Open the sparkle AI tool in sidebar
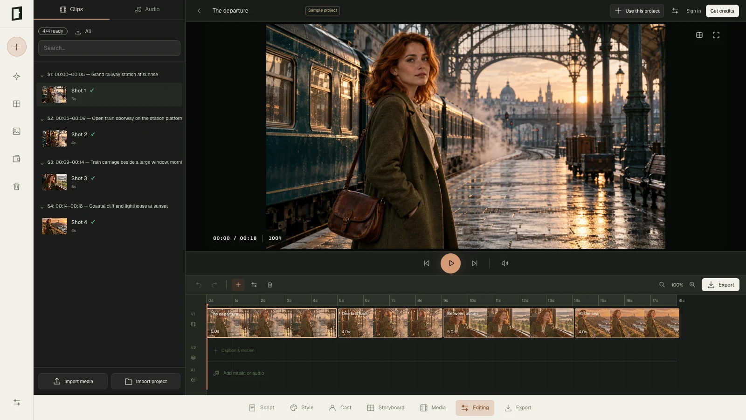This screenshot has width=746, height=420. coord(17,76)
